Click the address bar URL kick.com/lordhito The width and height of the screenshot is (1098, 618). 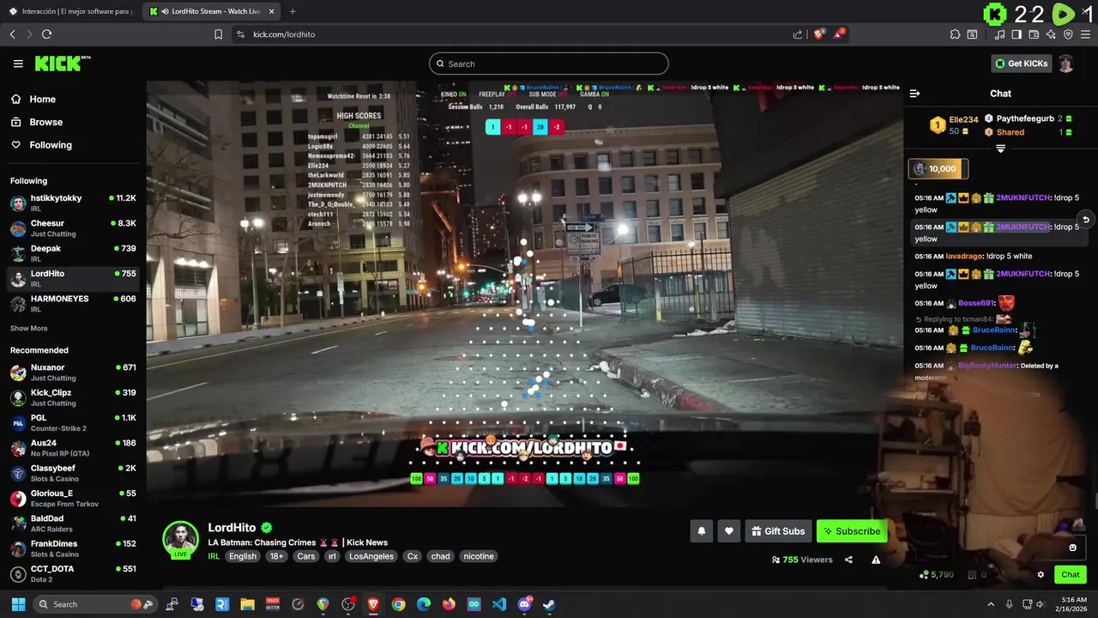tap(284, 34)
